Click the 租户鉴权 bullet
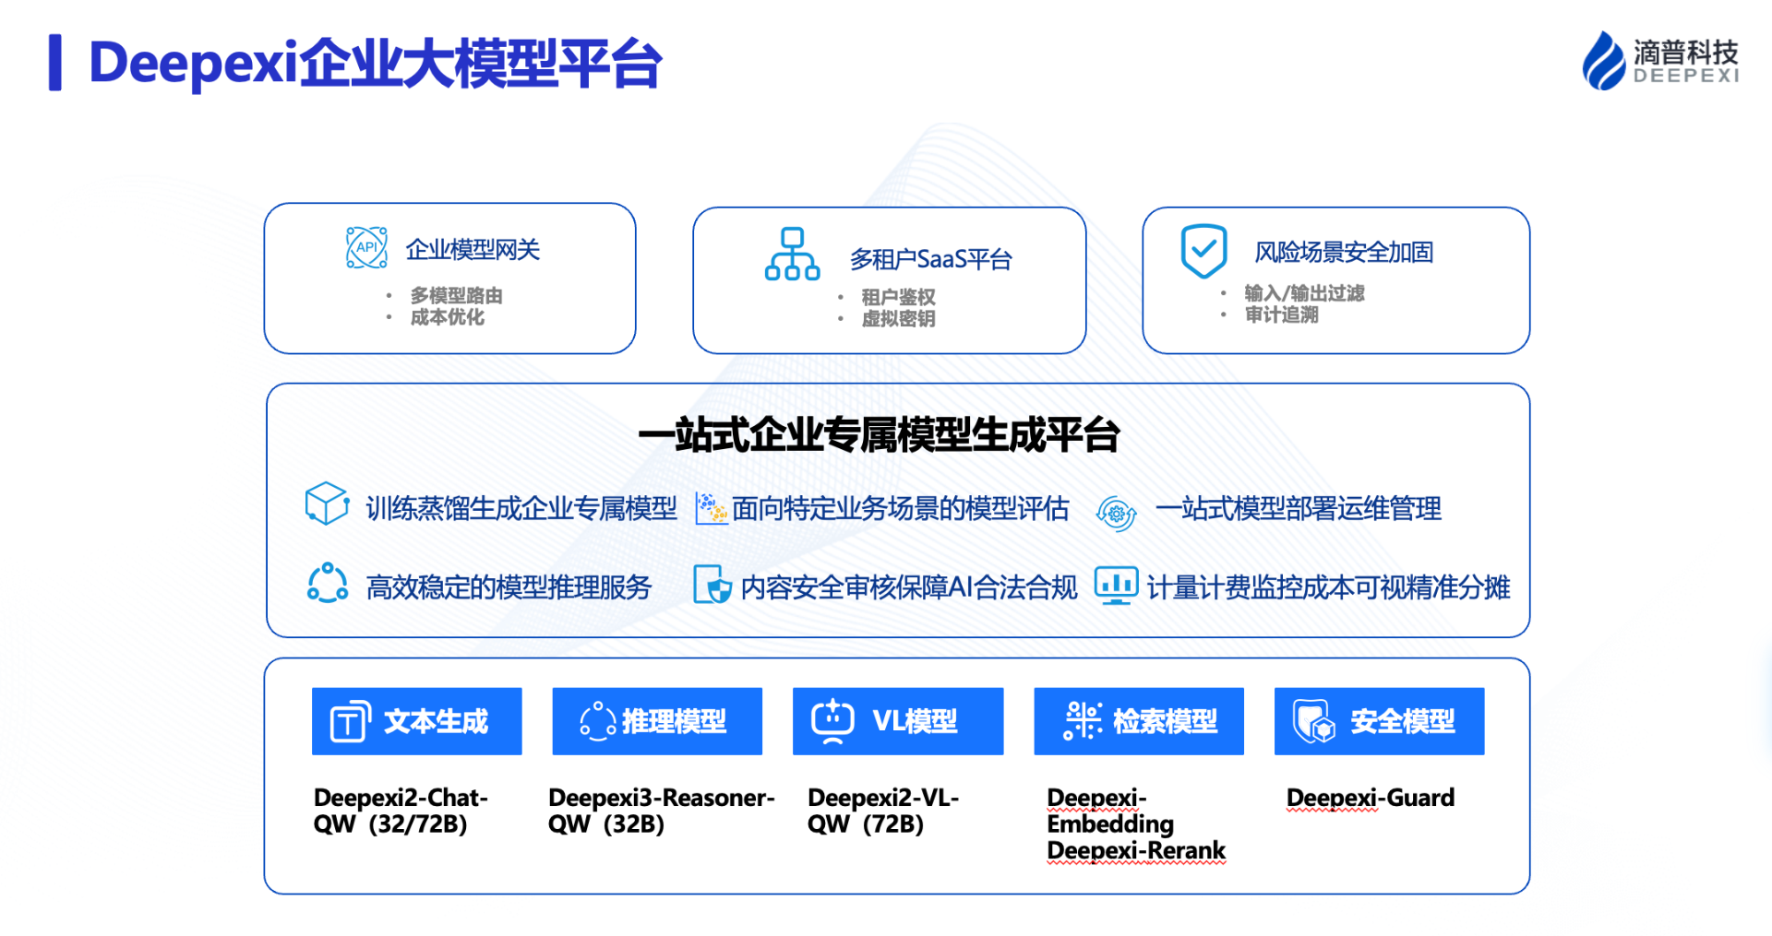This screenshot has height=936, width=1772. tap(899, 297)
